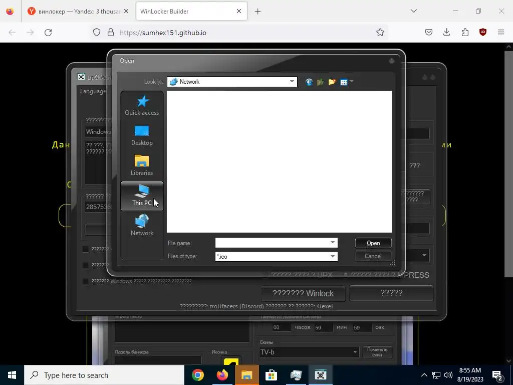Go back to last folder in Open dialog
Viewport: 513px width, 385px height.
309,82
